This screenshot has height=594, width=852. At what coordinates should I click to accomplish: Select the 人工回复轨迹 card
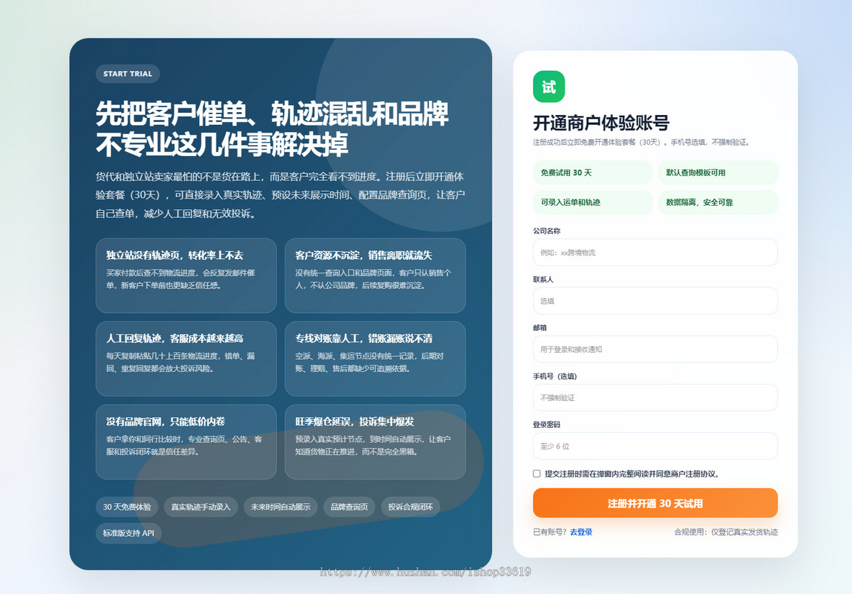click(186, 358)
